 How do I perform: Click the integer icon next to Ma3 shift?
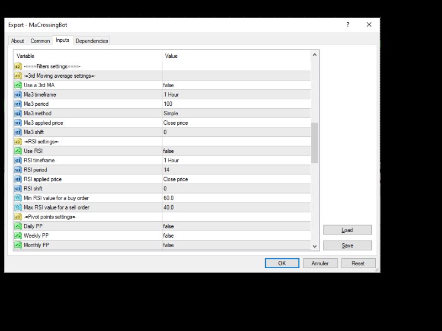pos(18,132)
